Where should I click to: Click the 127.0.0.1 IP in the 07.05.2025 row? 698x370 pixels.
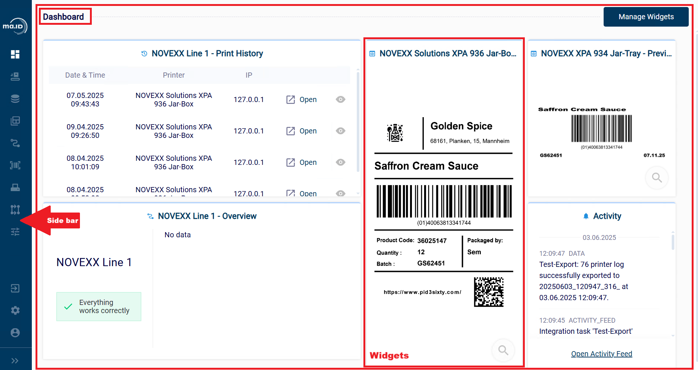coord(249,99)
